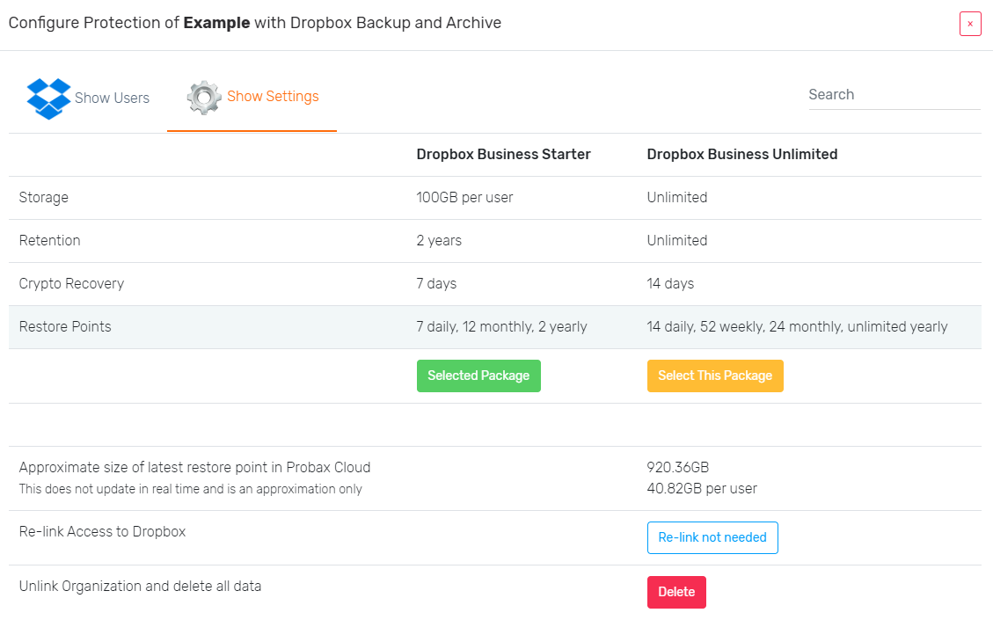993x642 pixels.
Task: Close the configuration dialog
Action: [x=969, y=24]
